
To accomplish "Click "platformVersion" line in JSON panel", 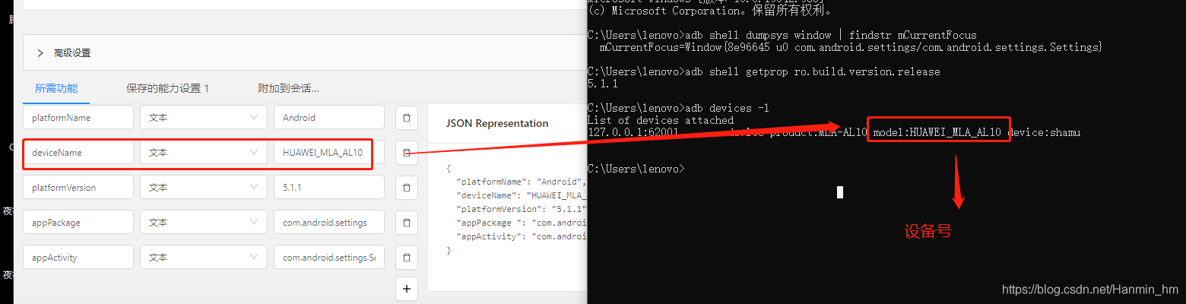I will pyautogui.click(x=521, y=208).
